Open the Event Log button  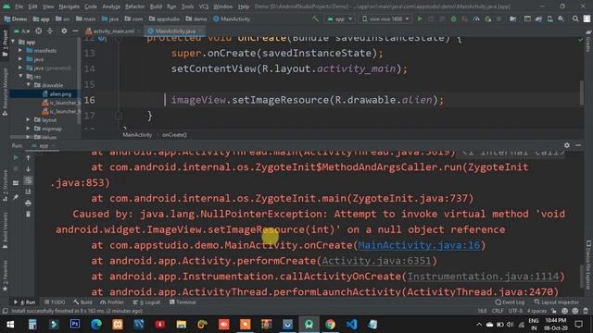coord(510,302)
